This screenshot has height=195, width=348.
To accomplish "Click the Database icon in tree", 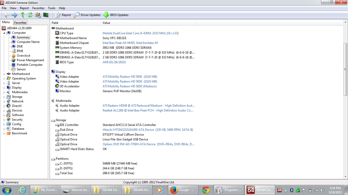I will [x=9, y=129].
